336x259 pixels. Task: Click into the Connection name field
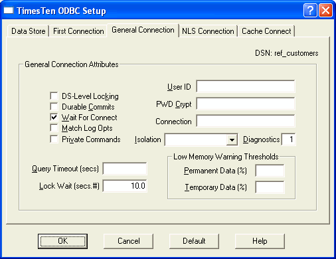[246, 121]
